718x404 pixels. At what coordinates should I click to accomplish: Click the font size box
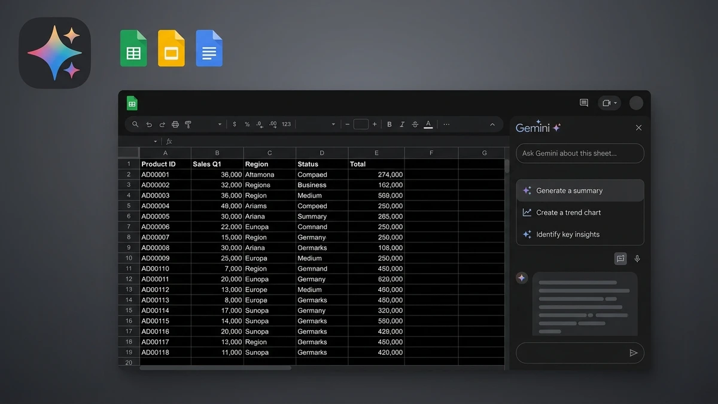coord(361,124)
